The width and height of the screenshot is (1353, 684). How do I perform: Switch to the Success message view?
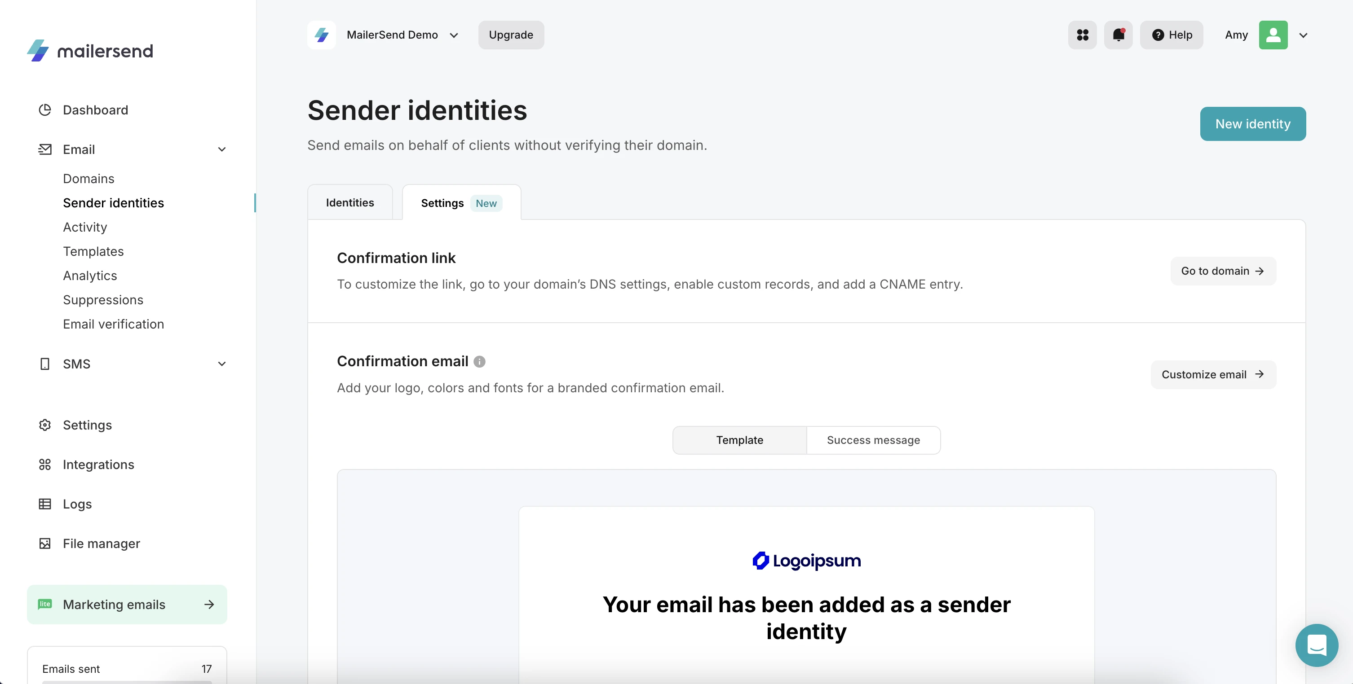pos(872,440)
